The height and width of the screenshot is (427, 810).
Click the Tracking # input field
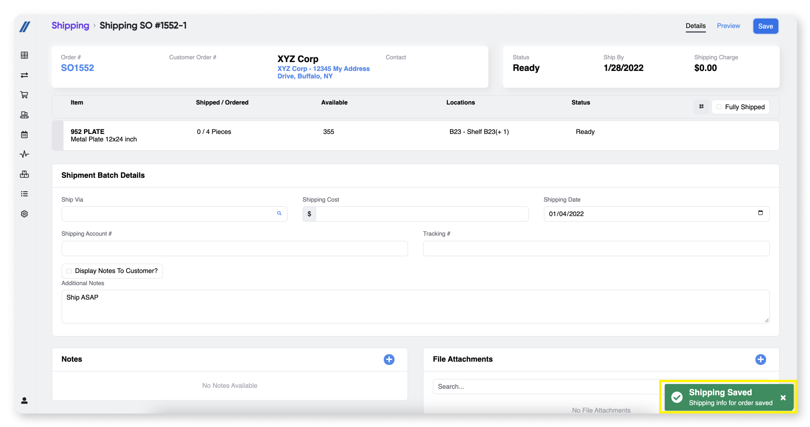click(x=596, y=249)
